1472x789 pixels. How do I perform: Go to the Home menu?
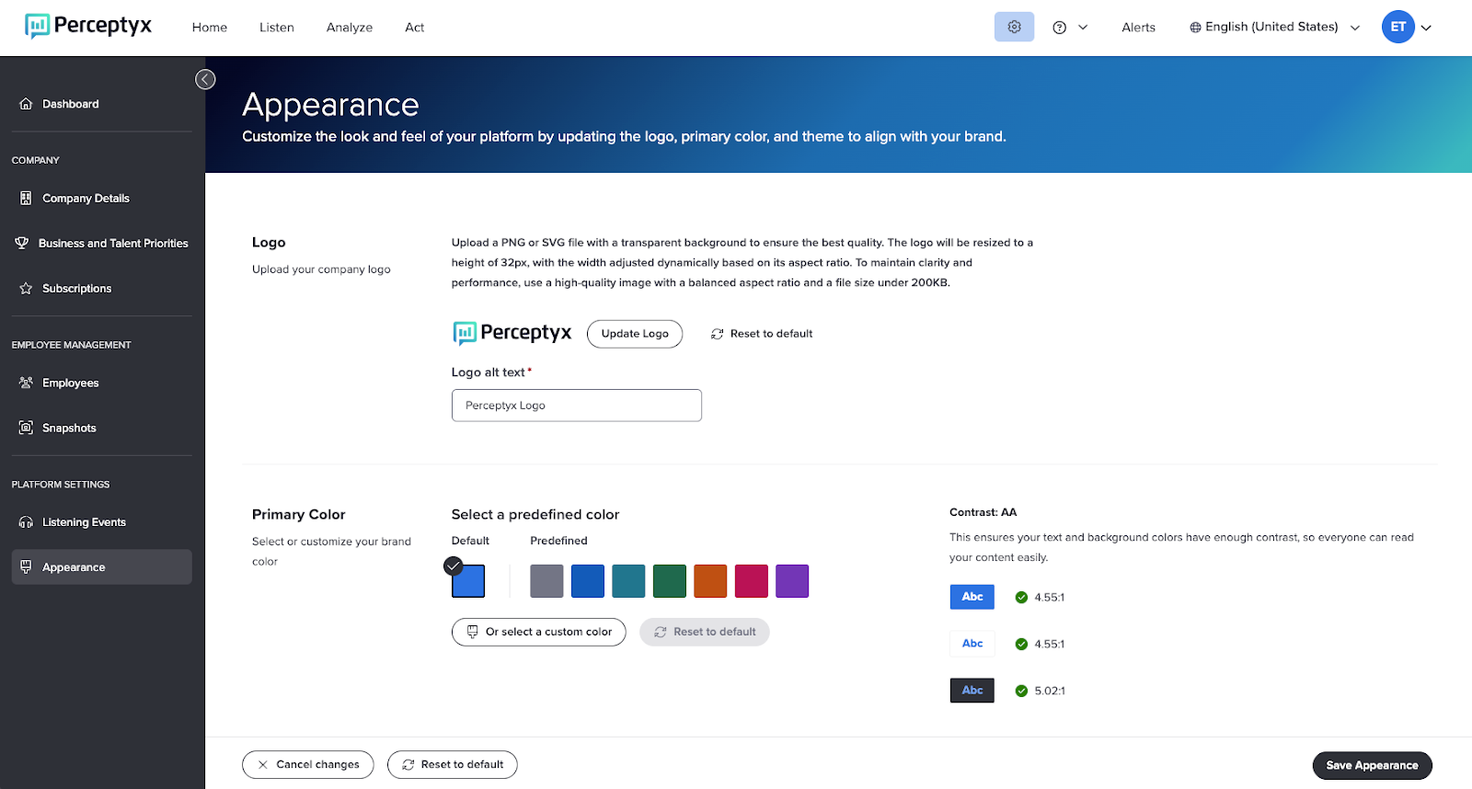(x=210, y=28)
